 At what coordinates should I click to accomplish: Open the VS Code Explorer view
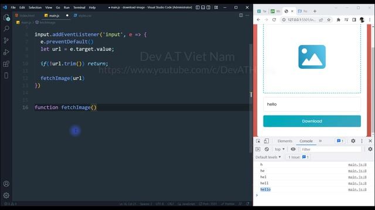click(x=6, y=17)
